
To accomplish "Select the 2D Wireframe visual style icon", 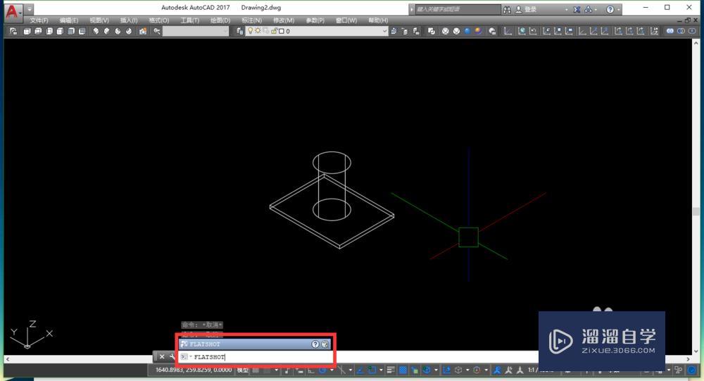I will [x=431, y=31].
